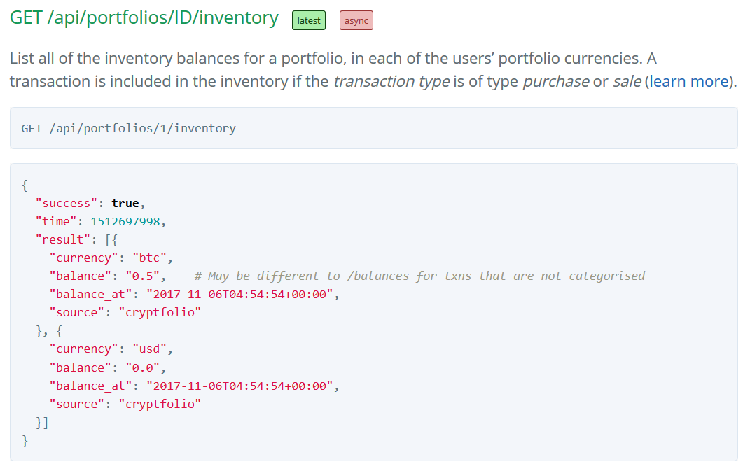750x471 pixels.
Task: Click the green "latest" badge
Action: click(x=309, y=21)
